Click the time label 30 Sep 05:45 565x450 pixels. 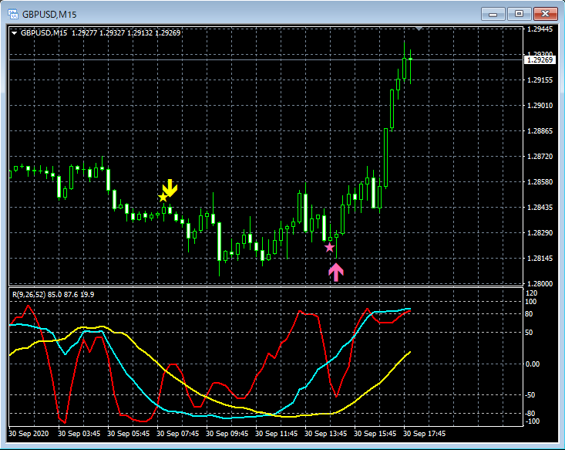coord(128,433)
